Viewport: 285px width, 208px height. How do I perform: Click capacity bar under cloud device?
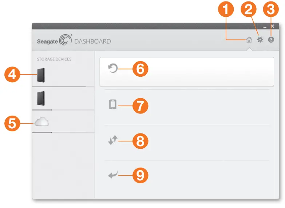tap(42, 132)
